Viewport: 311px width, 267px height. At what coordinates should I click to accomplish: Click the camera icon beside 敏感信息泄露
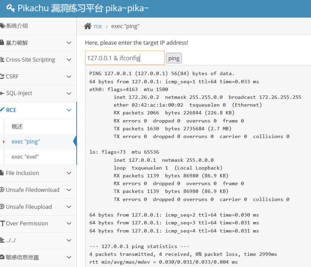(2, 257)
